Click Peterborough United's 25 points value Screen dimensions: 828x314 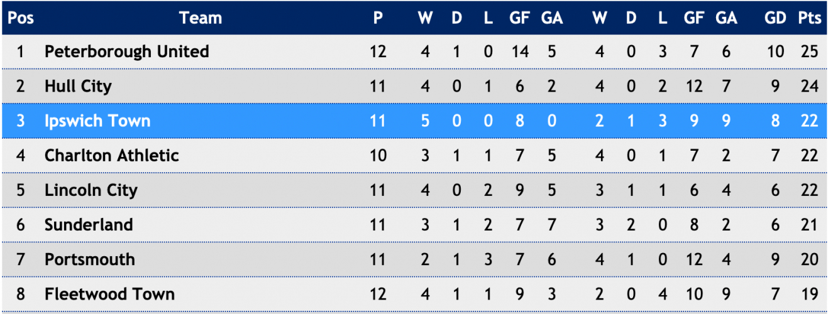coord(809,51)
